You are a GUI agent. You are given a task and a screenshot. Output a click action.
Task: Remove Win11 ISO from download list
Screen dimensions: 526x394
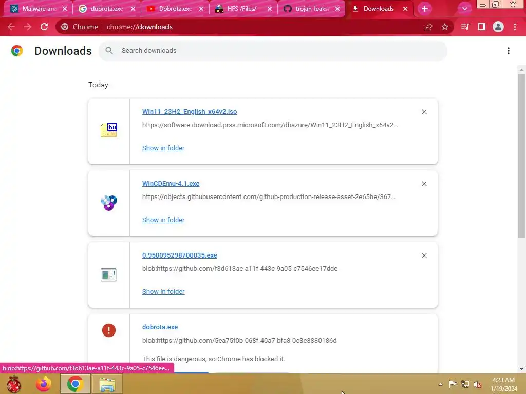424,112
